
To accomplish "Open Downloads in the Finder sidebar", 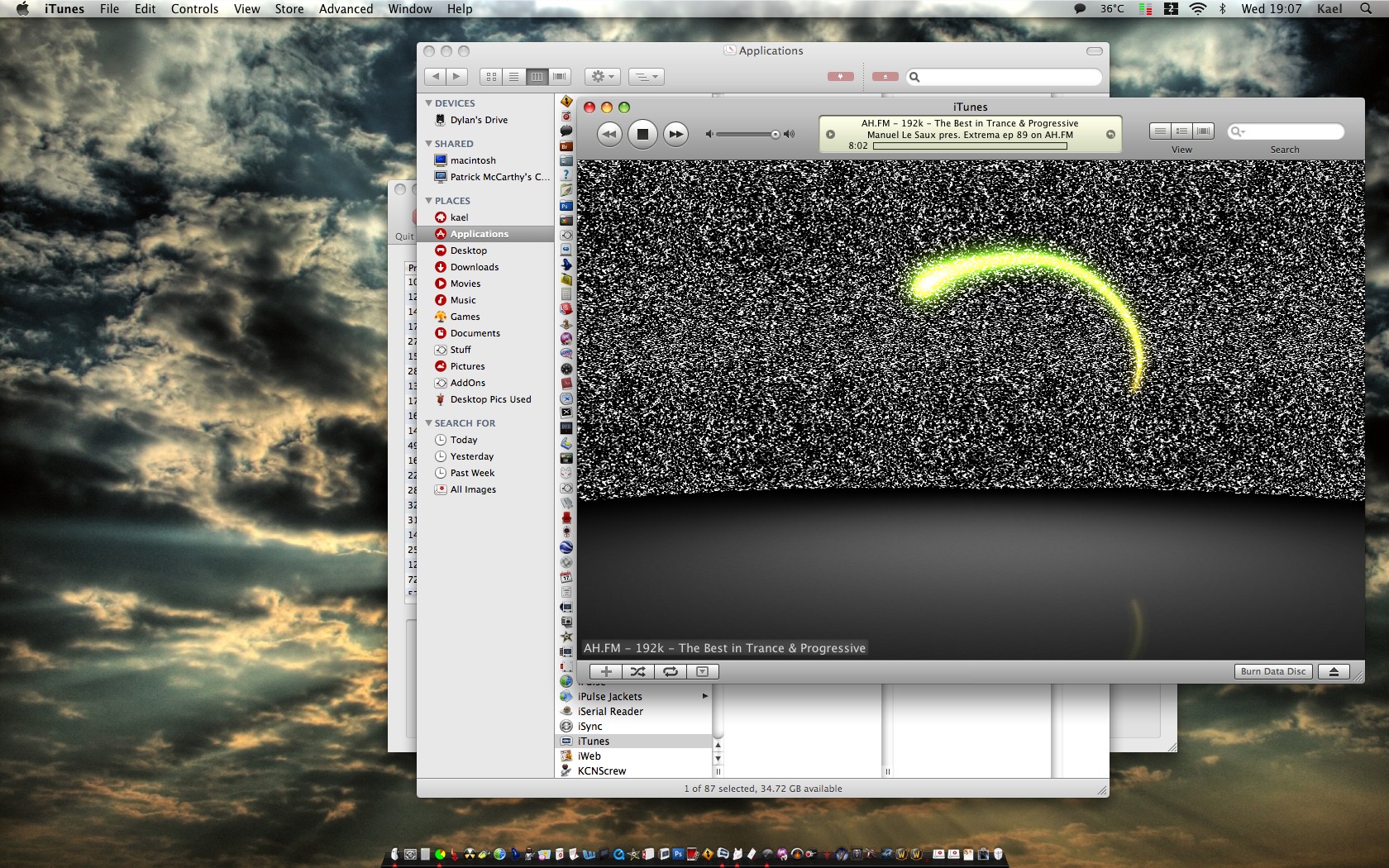I will pos(485,267).
